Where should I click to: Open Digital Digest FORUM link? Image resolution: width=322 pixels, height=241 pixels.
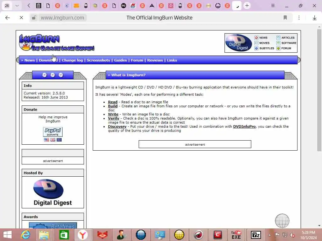pos(284,48)
